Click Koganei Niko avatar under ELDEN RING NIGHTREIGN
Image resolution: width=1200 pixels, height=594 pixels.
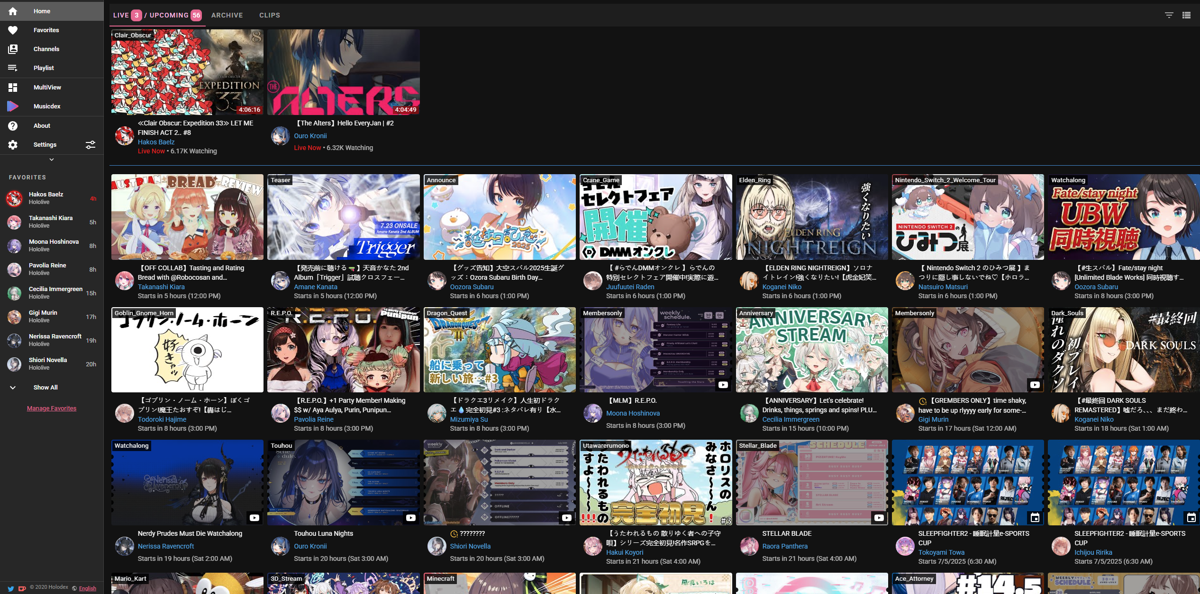[749, 281]
